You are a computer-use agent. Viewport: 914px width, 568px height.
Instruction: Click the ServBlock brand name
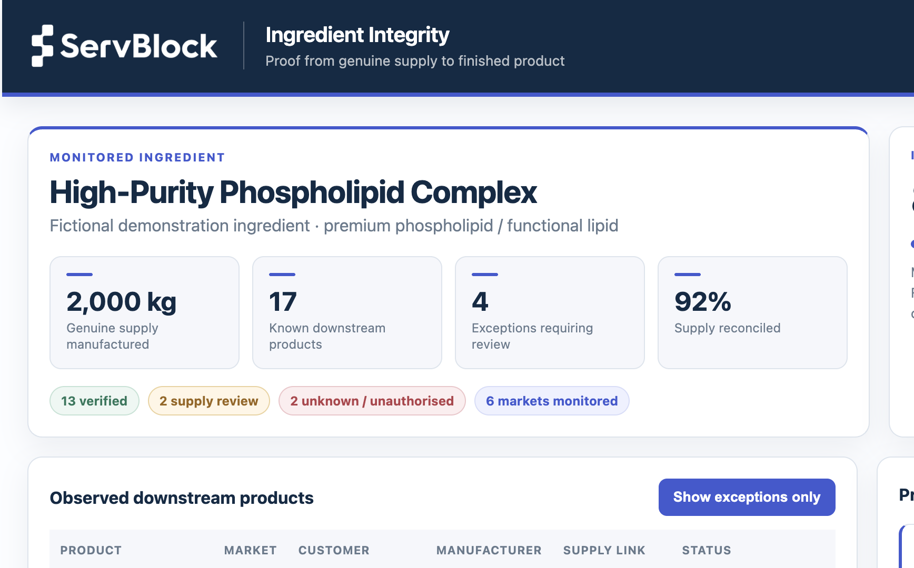138,46
